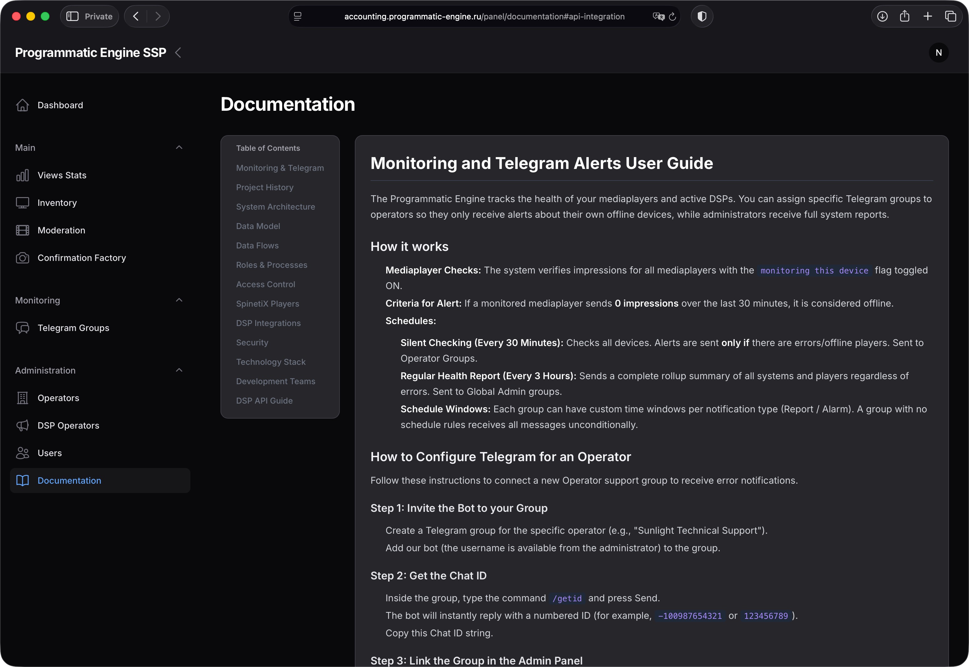
Task: Click the Moderation film icon
Action: [23, 230]
